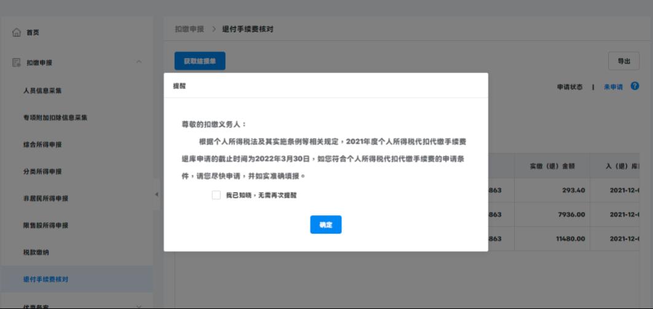Viewport: 653px width, 309px height.
Task: Click the 扣缴申报 breadcrumb link
Action: click(189, 29)
